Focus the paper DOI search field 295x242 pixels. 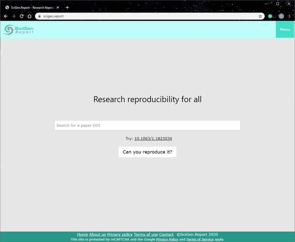point(147,125)
